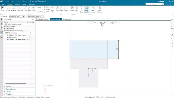This screenshot has width=174, height=98.
Task: Toggle visibility eye of Sketch (3)
Action: point(8,39)
